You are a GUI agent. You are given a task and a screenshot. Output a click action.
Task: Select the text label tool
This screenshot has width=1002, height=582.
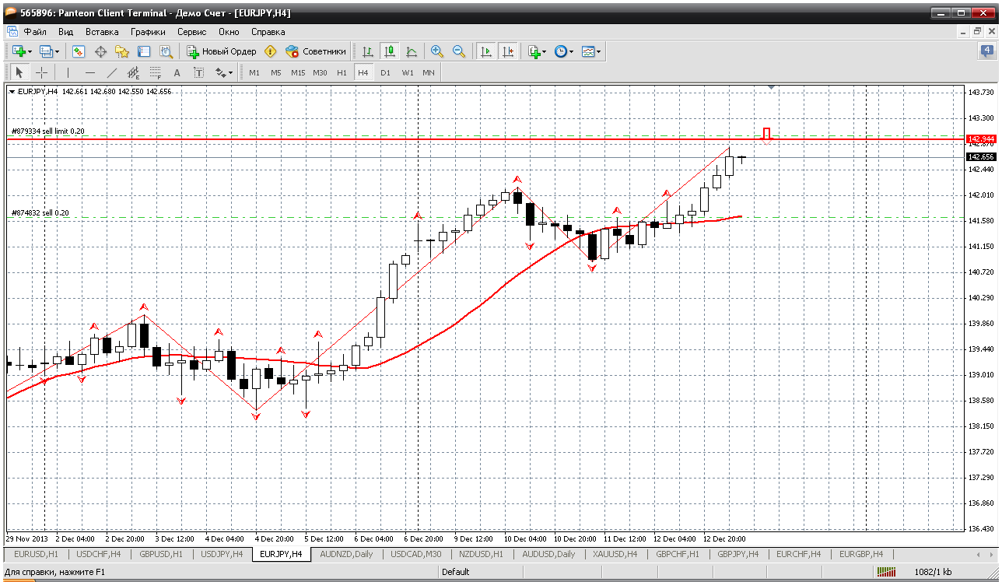[198, 72]
